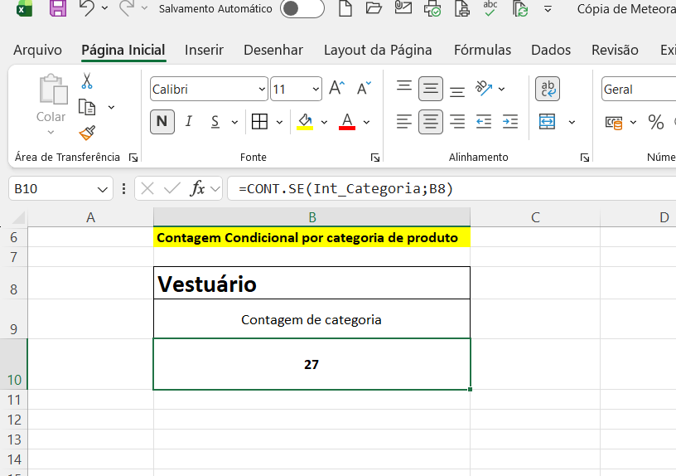Viewport: 676px width, 476px height.
Task: Click Merge and Center icon
Action: 547,122
